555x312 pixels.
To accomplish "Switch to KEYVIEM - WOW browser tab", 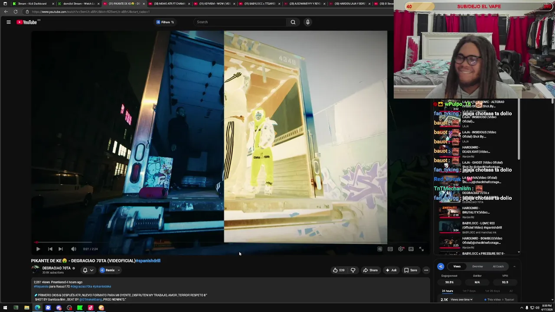I will 215,3.
